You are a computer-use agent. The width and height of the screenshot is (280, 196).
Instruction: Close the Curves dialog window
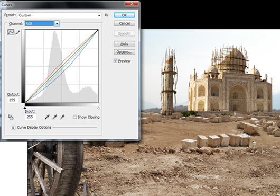tap(132, 3)
